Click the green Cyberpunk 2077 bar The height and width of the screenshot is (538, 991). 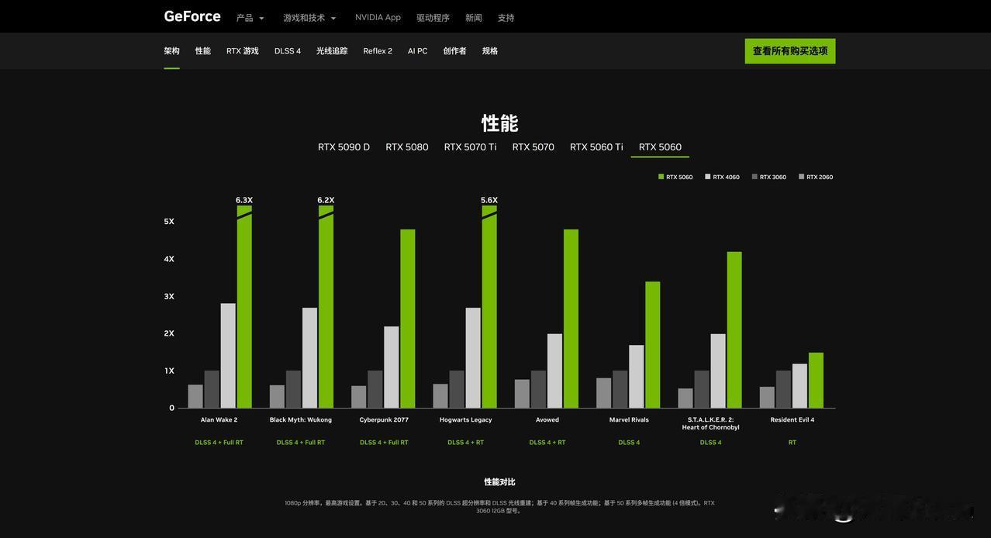(408, 319)
